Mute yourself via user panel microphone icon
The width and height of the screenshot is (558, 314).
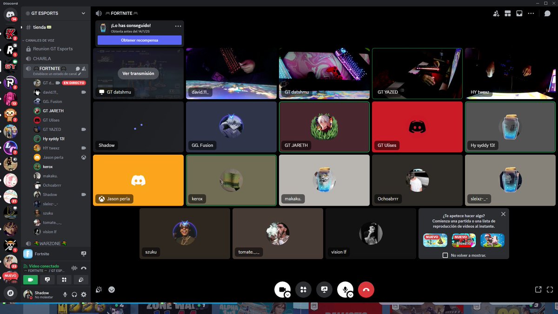pos(65,294)
